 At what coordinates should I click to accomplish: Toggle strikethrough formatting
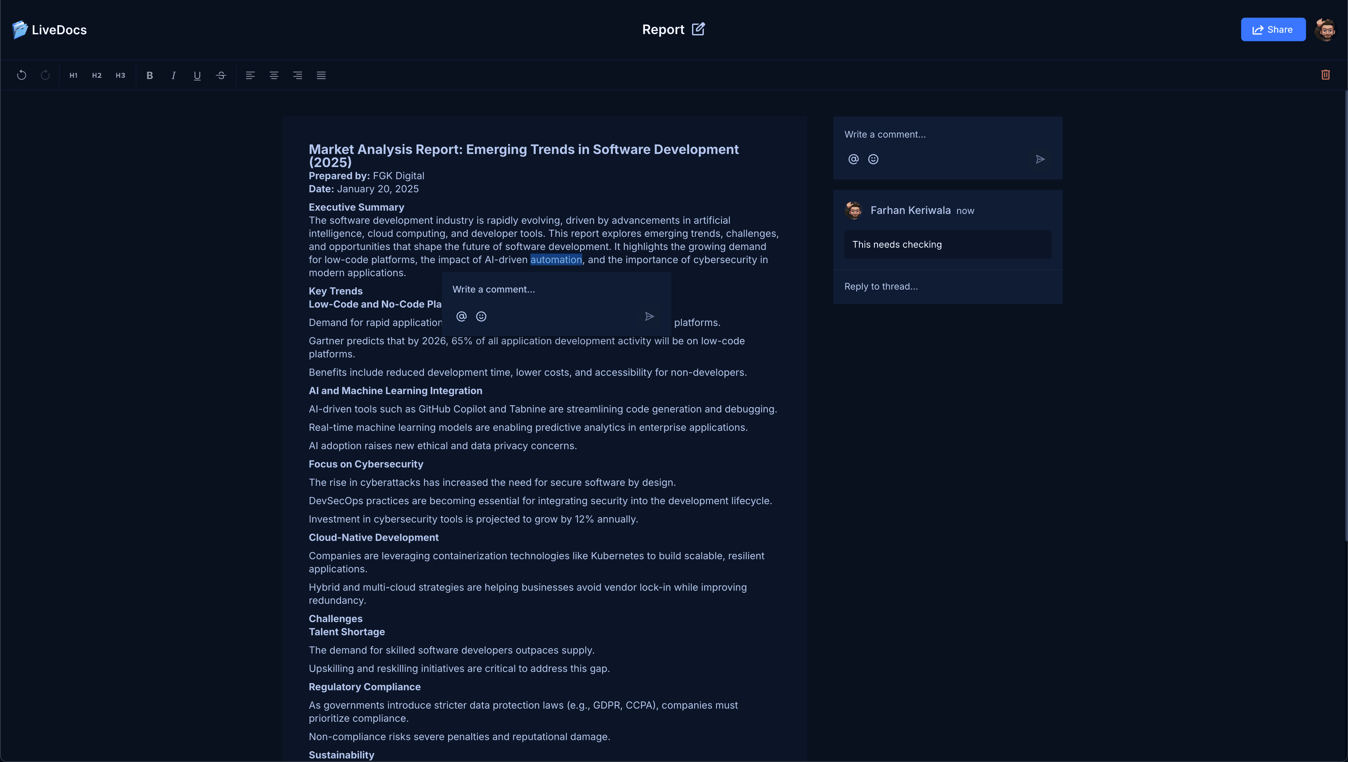[221, 75]
